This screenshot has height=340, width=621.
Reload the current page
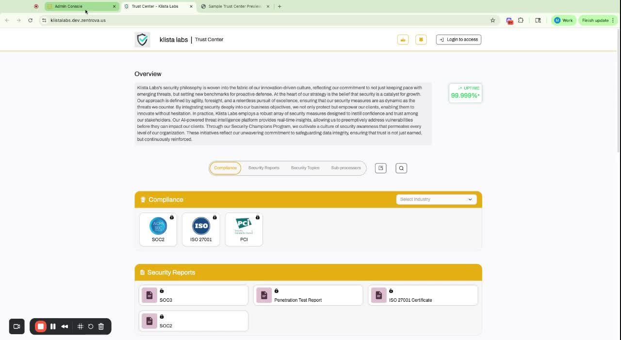coord(30,20)
